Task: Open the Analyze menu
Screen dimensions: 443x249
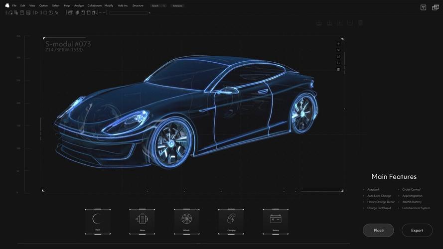Action: [x=79, y=5]
